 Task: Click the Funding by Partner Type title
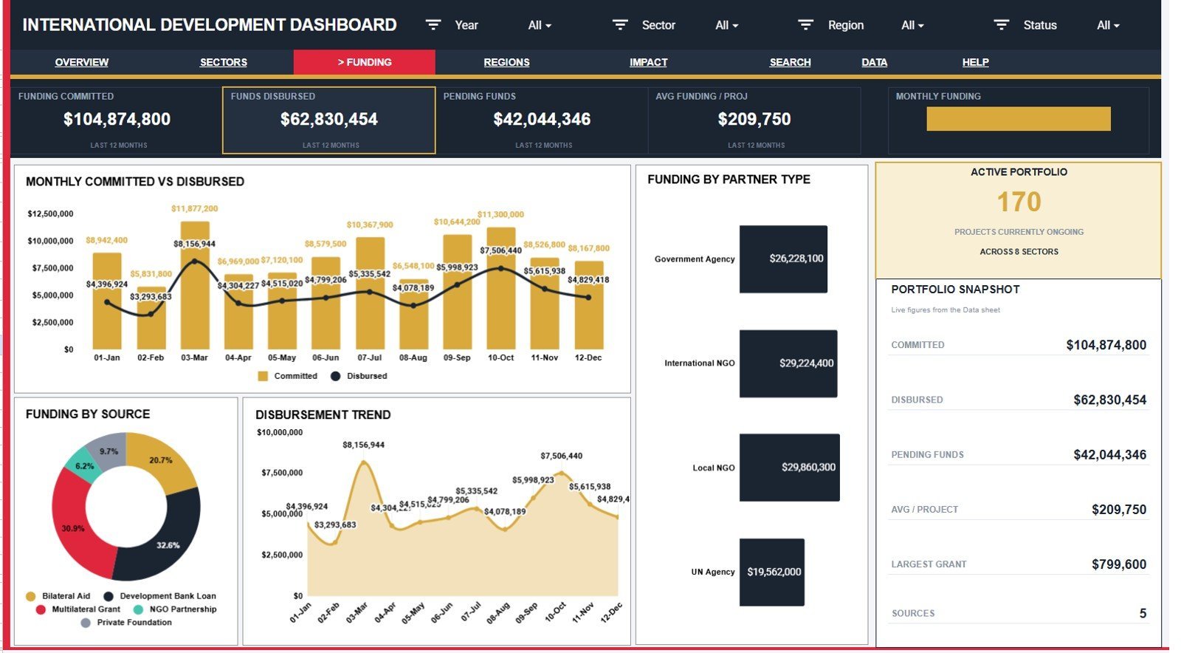click(x=729, y=180)
